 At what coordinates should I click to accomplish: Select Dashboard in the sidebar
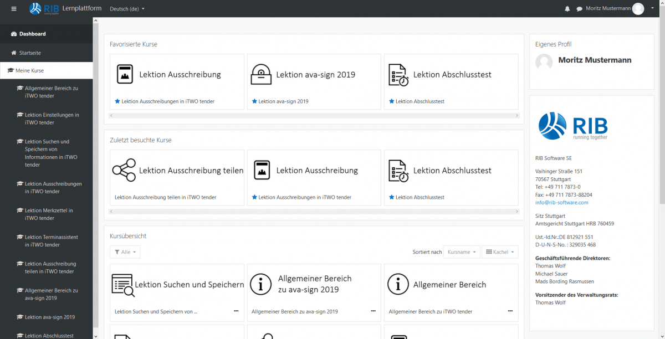click(32, 34)
